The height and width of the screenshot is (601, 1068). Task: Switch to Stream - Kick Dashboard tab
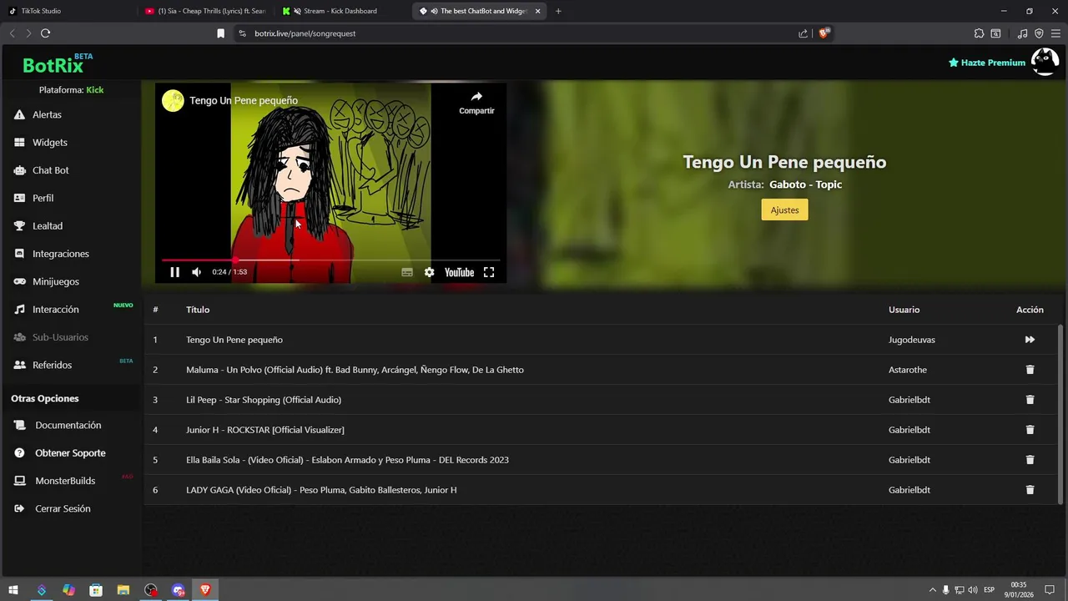pos(342,11)
